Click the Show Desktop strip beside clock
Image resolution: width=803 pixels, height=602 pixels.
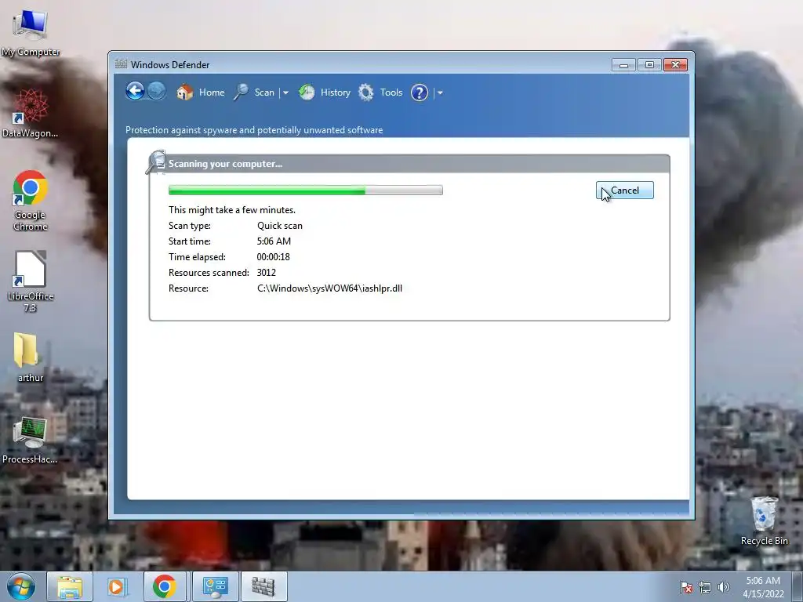798,586
